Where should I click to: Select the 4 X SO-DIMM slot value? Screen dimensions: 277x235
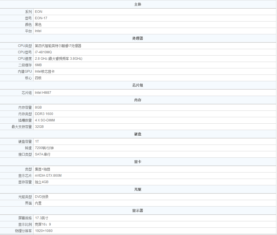pyautogui.click(x=45, y=120)
